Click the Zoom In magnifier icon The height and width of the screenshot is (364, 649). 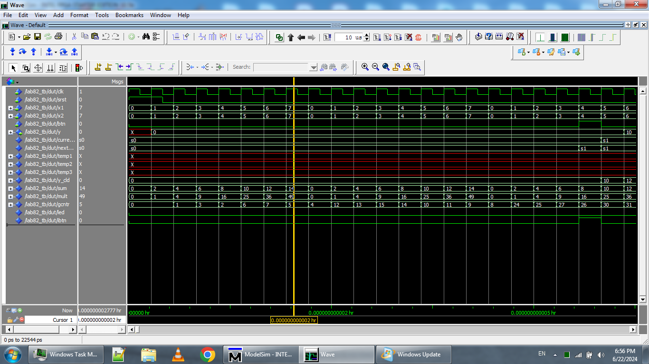point(365,67)
